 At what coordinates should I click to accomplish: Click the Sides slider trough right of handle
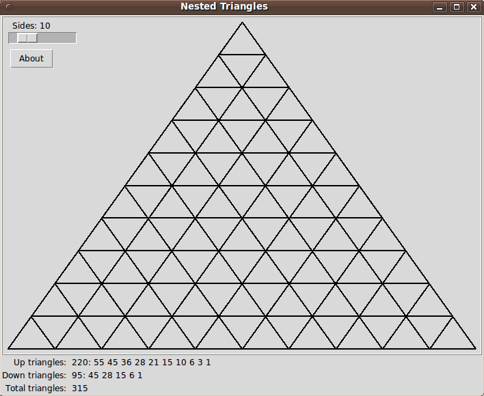(x=57, y=38)
